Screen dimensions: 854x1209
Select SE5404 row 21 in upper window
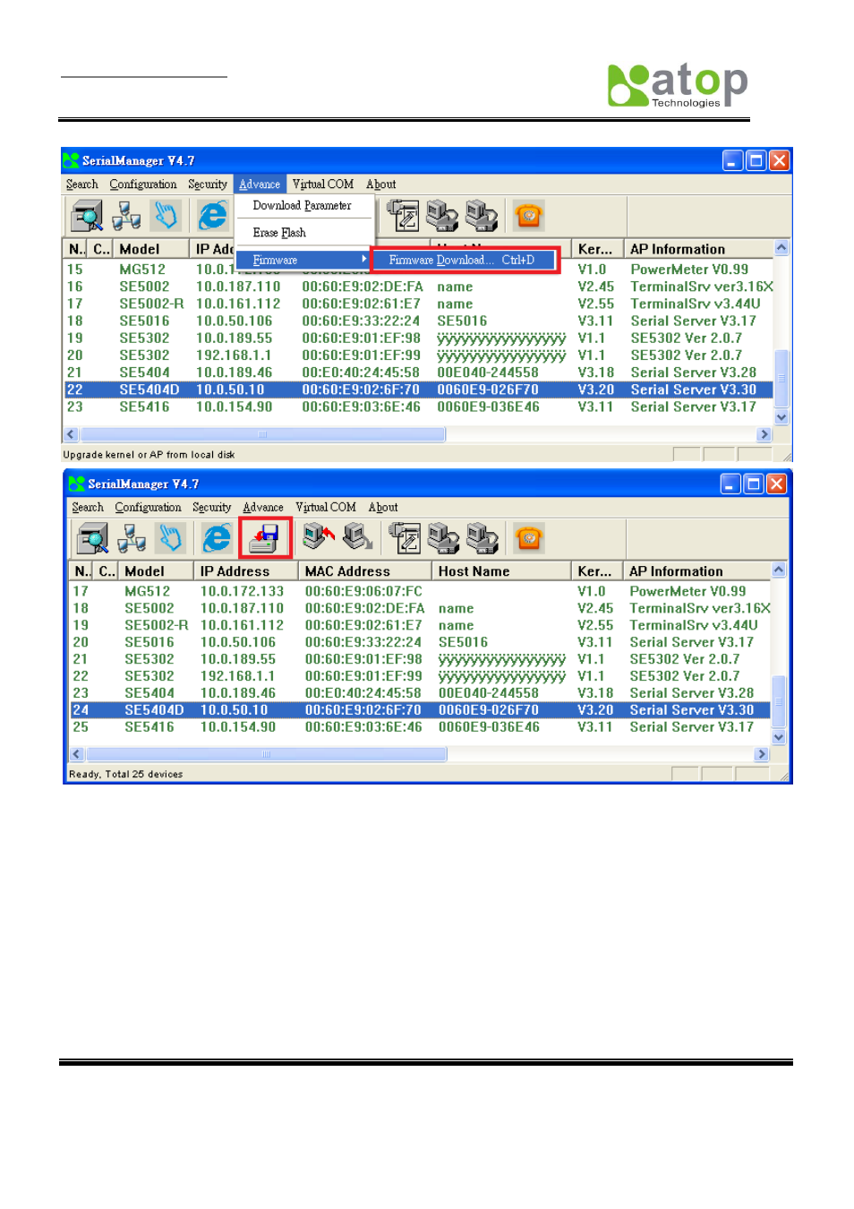[x=419, y=373]
